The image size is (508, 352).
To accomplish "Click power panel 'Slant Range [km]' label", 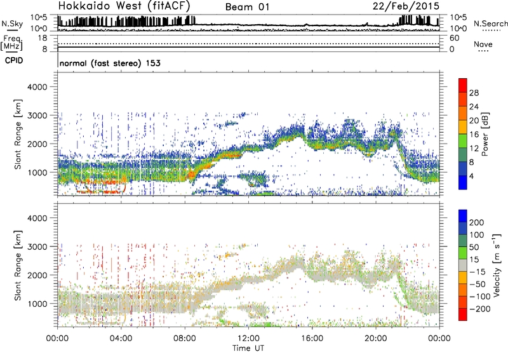I will [18, 134].
